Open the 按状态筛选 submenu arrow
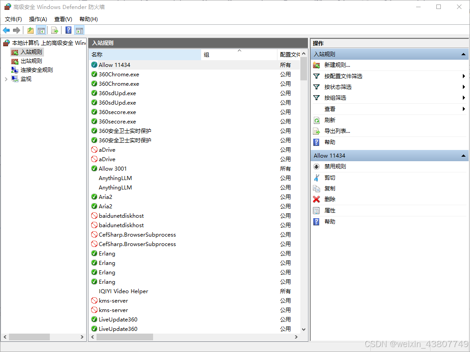 464,87
